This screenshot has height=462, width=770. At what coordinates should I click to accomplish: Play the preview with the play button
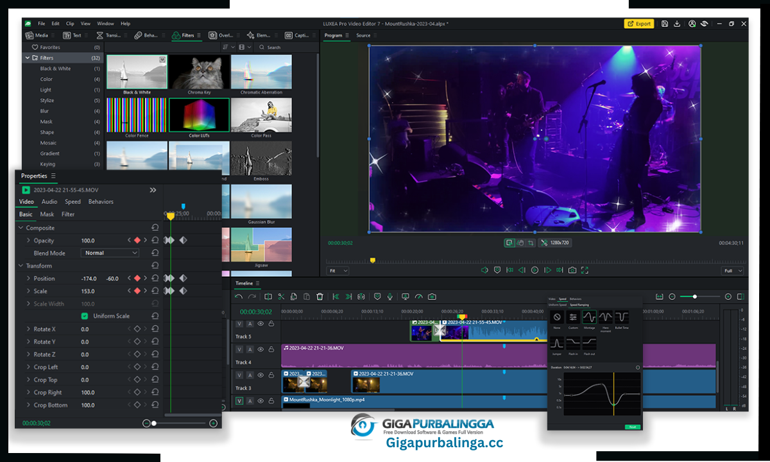click(535, 270)
